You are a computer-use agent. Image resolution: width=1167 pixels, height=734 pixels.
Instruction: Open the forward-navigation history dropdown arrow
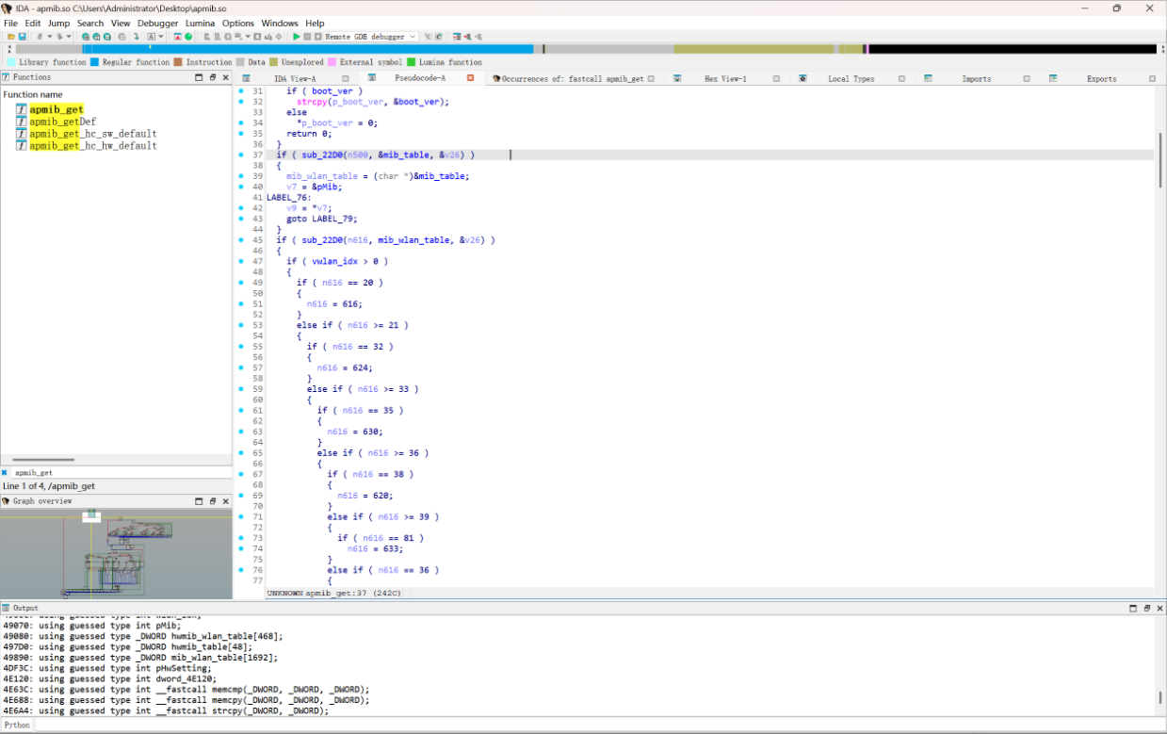[69, 37]
